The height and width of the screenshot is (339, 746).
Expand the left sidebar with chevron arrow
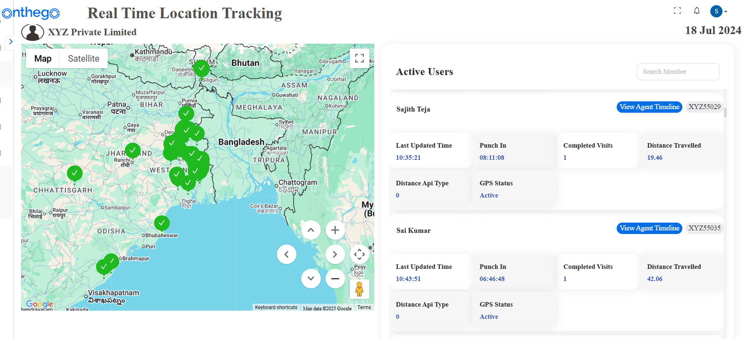[x=11, y=41]
